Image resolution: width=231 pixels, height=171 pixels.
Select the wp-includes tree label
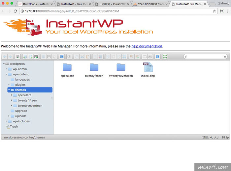point(21,121)
